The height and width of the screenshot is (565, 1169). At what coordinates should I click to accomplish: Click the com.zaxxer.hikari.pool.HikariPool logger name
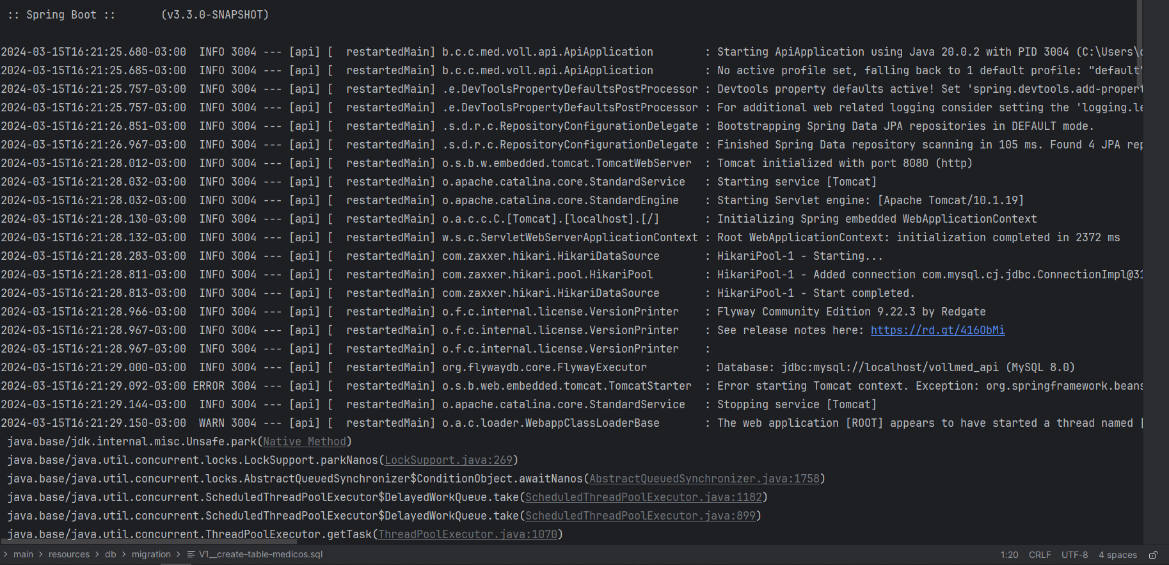(x=547, y=275)
